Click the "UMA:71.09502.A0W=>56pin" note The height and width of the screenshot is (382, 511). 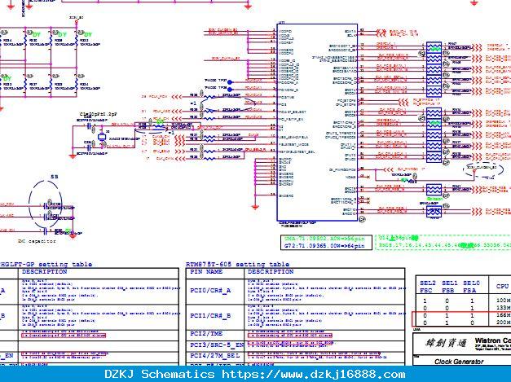[324, 239]
